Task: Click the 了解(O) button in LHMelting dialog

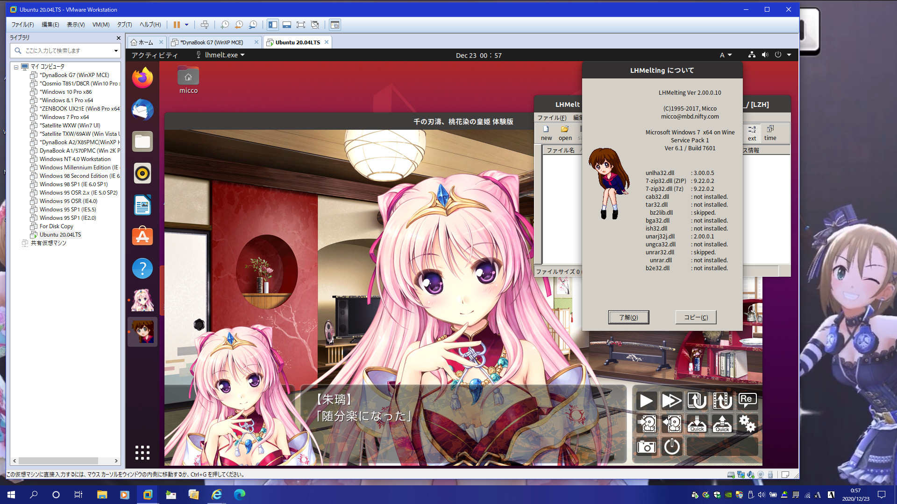Action: click(x=628, y=317)
